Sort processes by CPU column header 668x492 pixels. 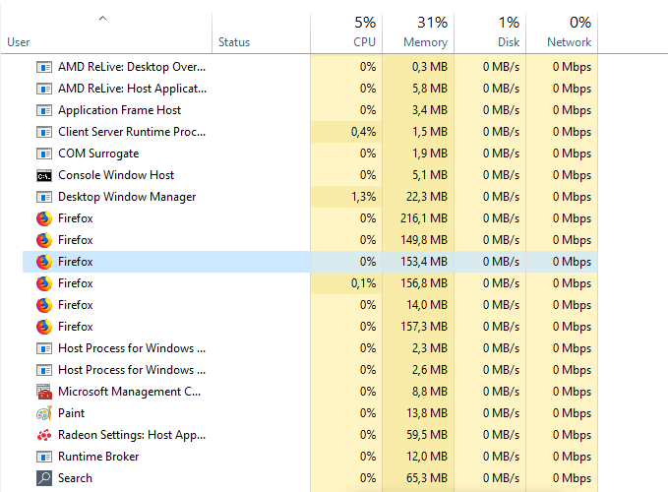coord(346,32)
